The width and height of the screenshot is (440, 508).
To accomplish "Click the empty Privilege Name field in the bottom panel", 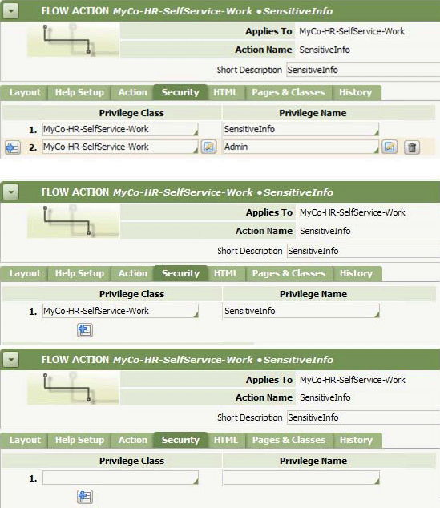I will point(301,478).
